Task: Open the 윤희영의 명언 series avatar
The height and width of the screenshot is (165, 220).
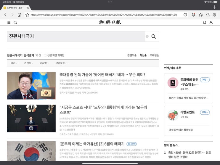Action: tap(173, 83)
